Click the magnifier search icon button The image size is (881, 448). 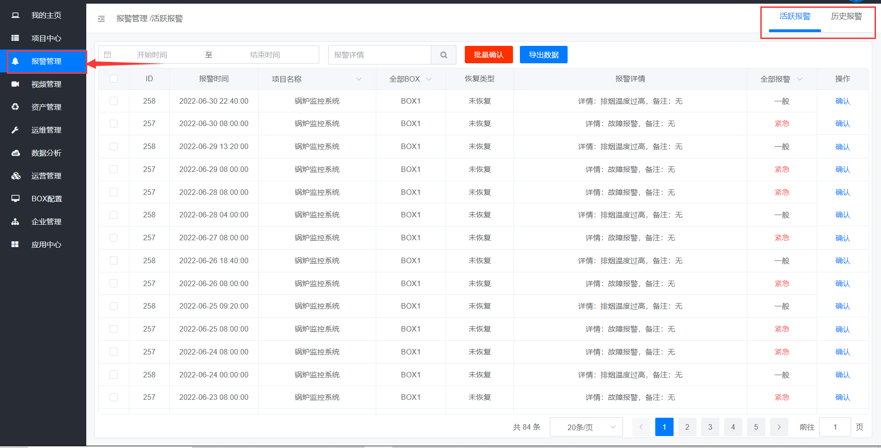(443, 55)
